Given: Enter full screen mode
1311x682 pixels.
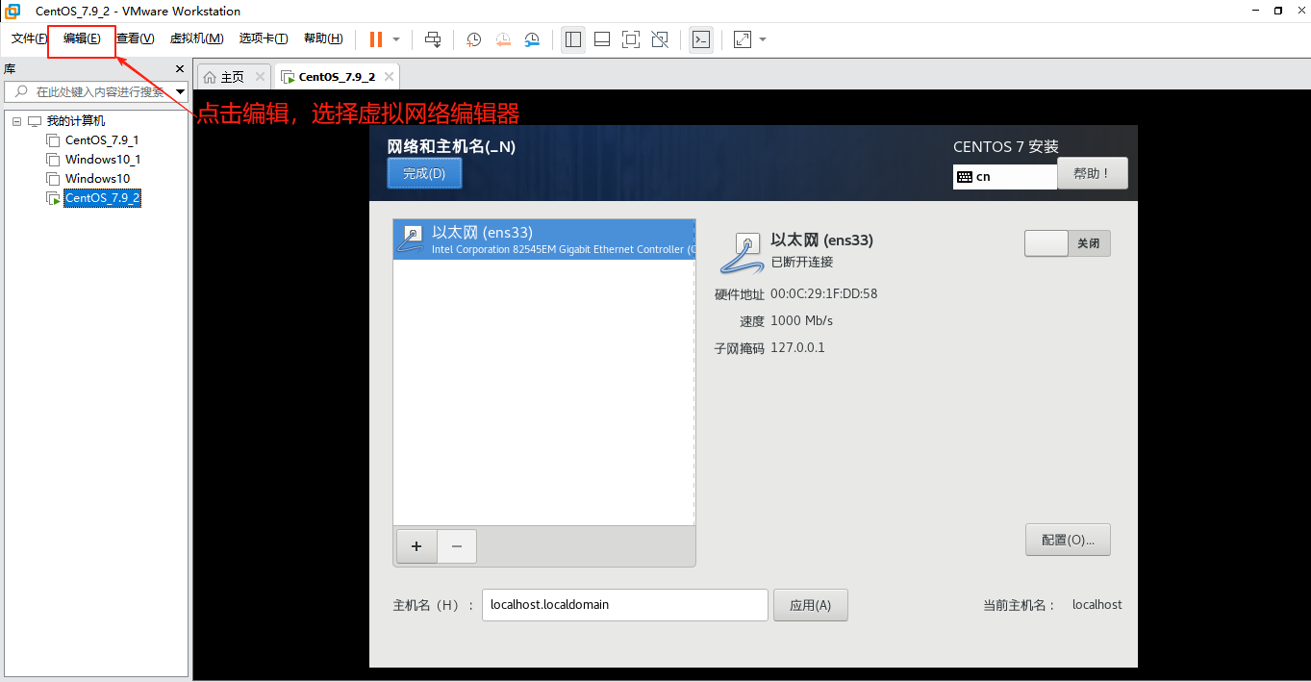Looking at the screenshot, I should [630, 39].
